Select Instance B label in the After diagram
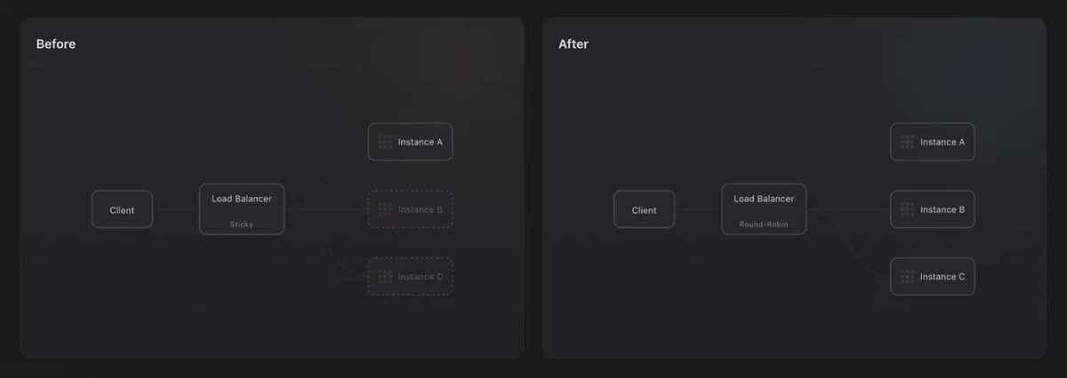The height and width of the screenshot is (378, 1067). [943, 209]
